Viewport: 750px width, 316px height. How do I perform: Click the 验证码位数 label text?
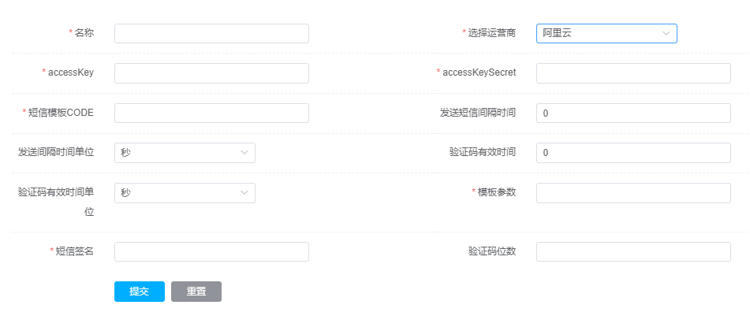tap(491, 251)
